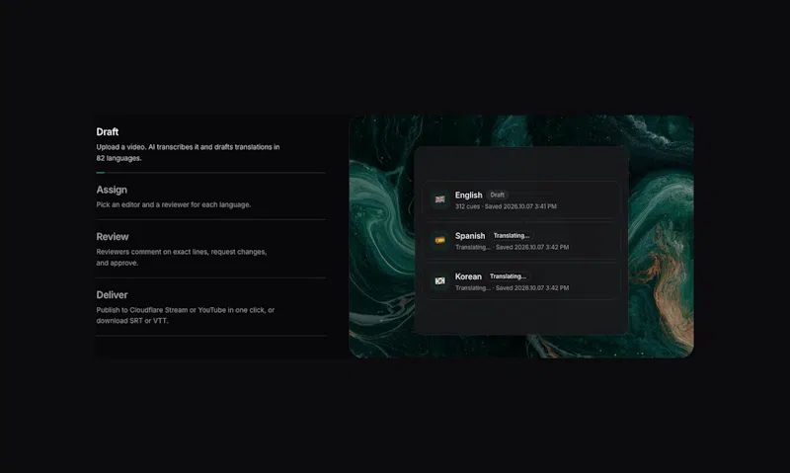This screenshot has height=473, width=790.
Task: Click the UK flag icon beside English
Action: click(439, 199)
